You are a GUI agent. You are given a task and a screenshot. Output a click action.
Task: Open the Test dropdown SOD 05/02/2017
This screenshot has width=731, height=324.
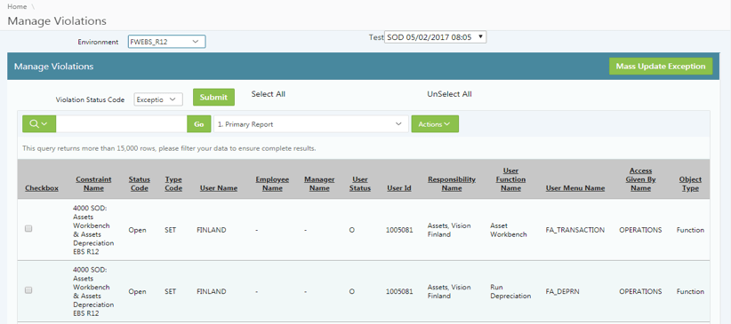click(435, 37)
